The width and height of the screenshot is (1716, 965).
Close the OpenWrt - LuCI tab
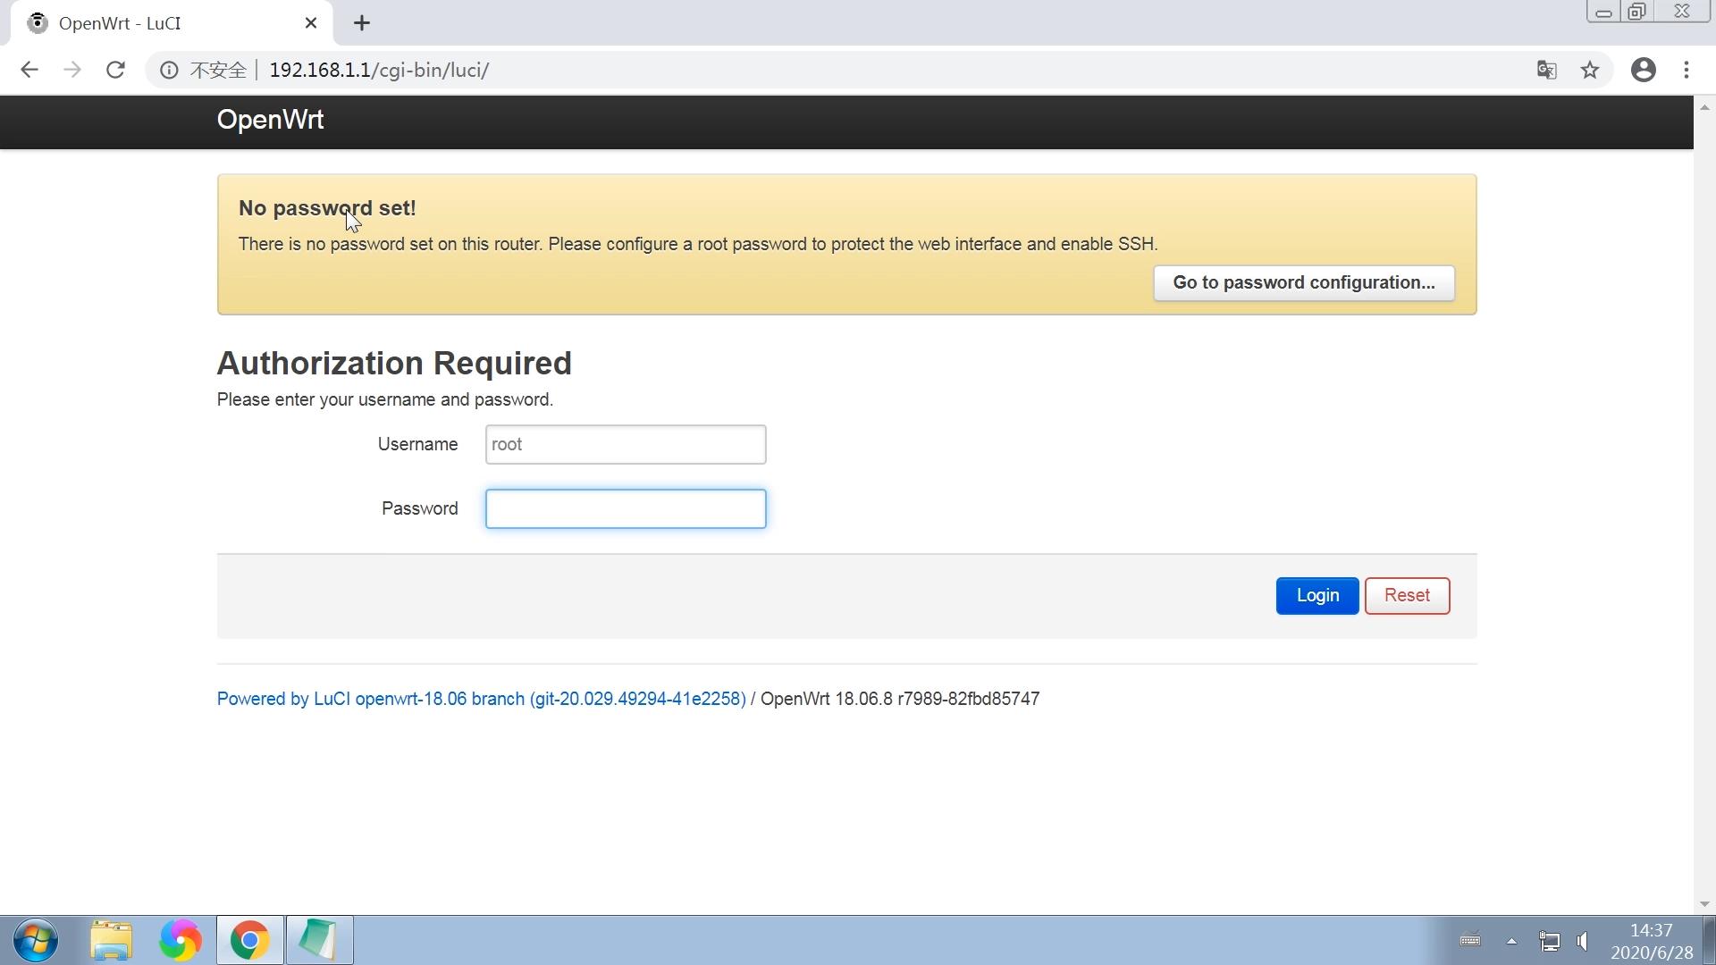coord(311,23)
